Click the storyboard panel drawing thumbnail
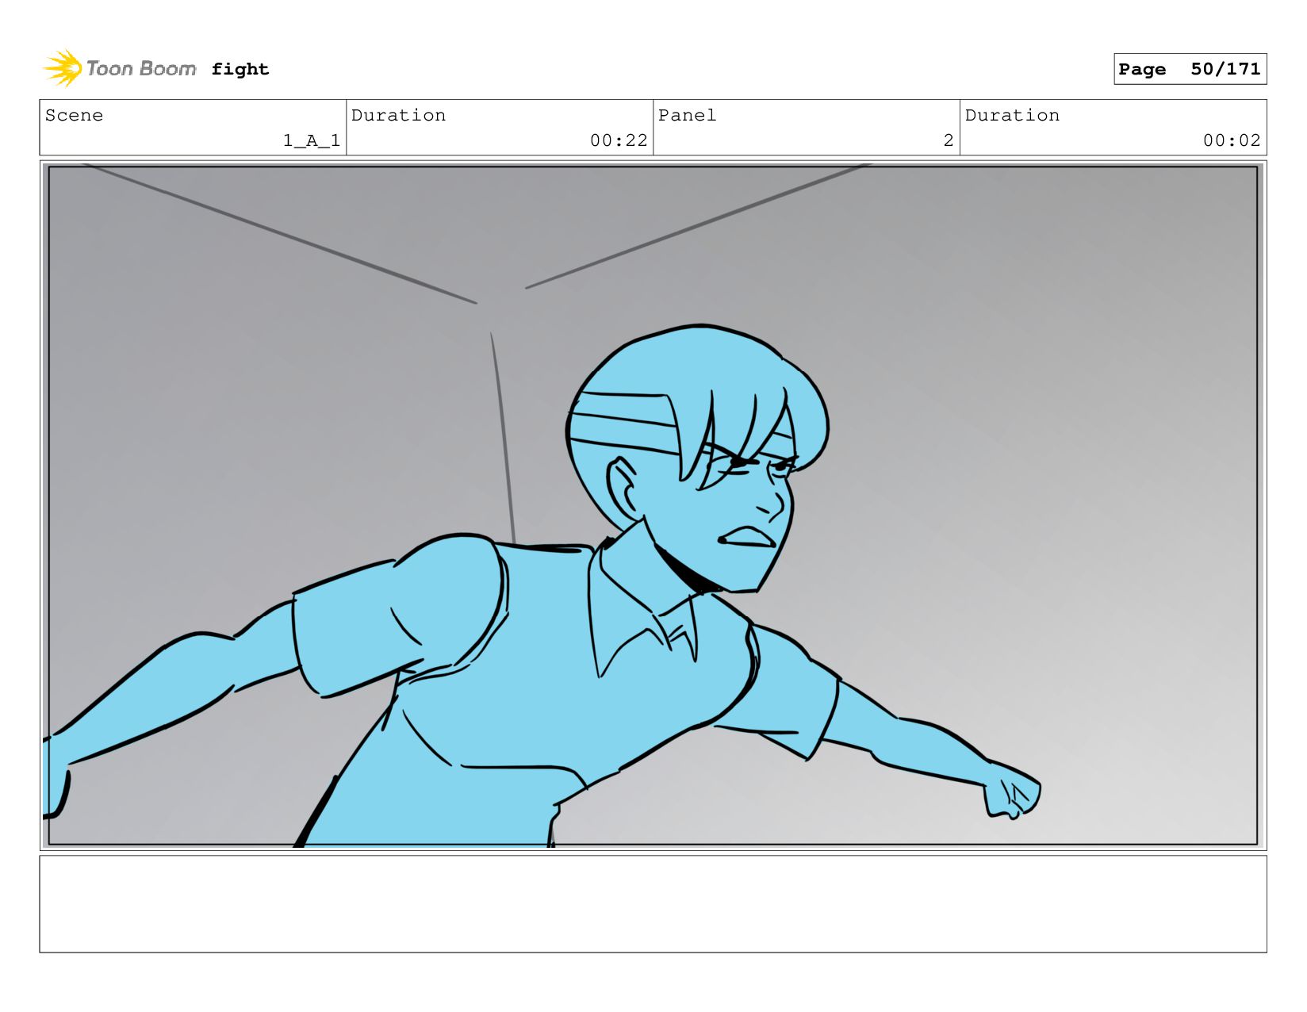Viewport: 1307px width, 1012px height. [x=653, y=505]
